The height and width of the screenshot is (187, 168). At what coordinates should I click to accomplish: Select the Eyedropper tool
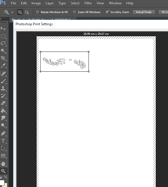coord(3,65)
